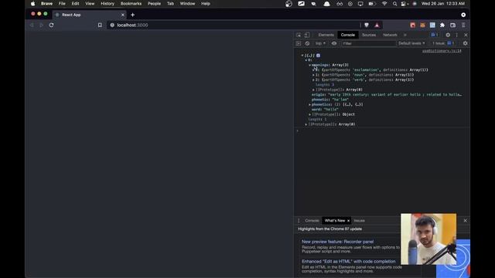This screenshot has height=278, width=495.
Task: Expand the 'exclamation' partOfSpeech entry
Action: point(313,70)
